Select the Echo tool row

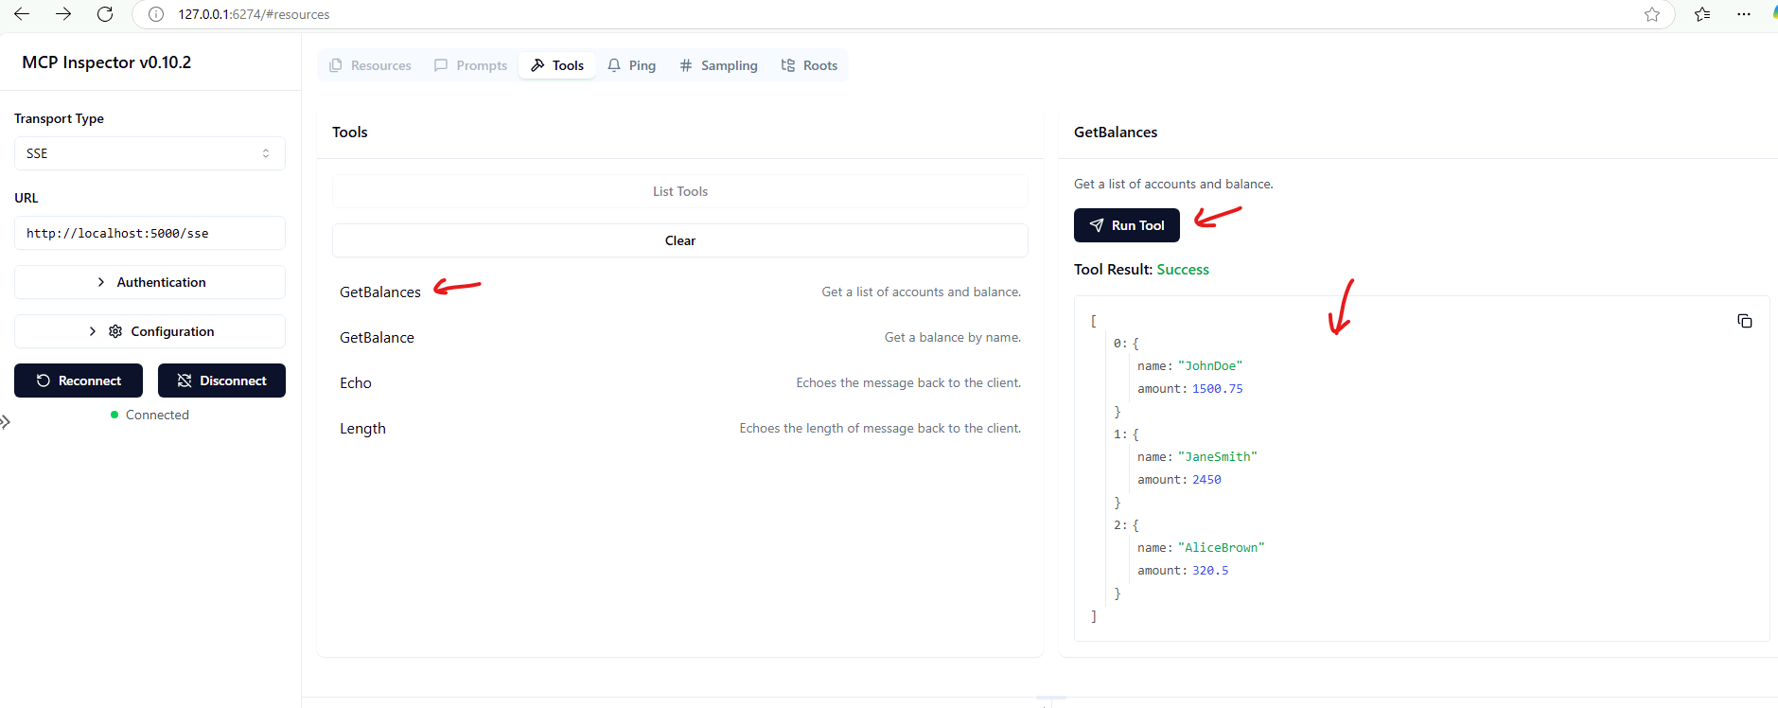tap(679, 382)
